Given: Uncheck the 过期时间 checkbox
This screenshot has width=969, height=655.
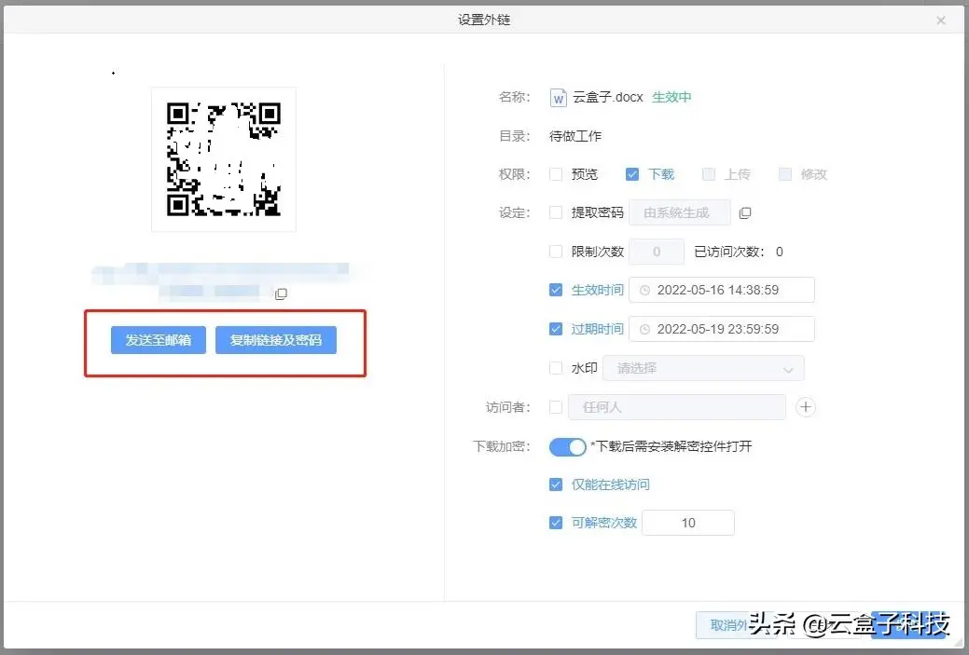Looking at the screenshot, I should [556, 329].
